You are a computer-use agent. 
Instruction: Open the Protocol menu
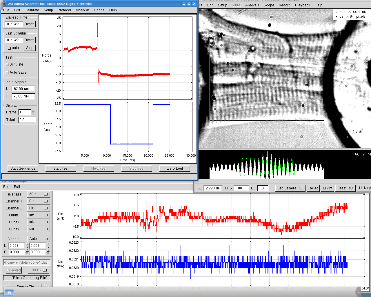pos(64,10)
